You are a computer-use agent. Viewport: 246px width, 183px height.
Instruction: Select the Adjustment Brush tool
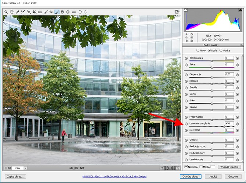[57, 12]
